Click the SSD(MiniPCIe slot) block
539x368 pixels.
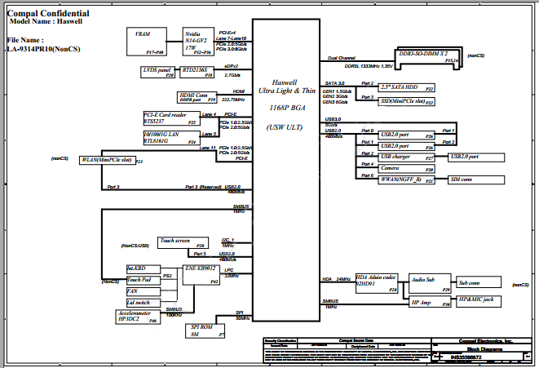point(406,102)
